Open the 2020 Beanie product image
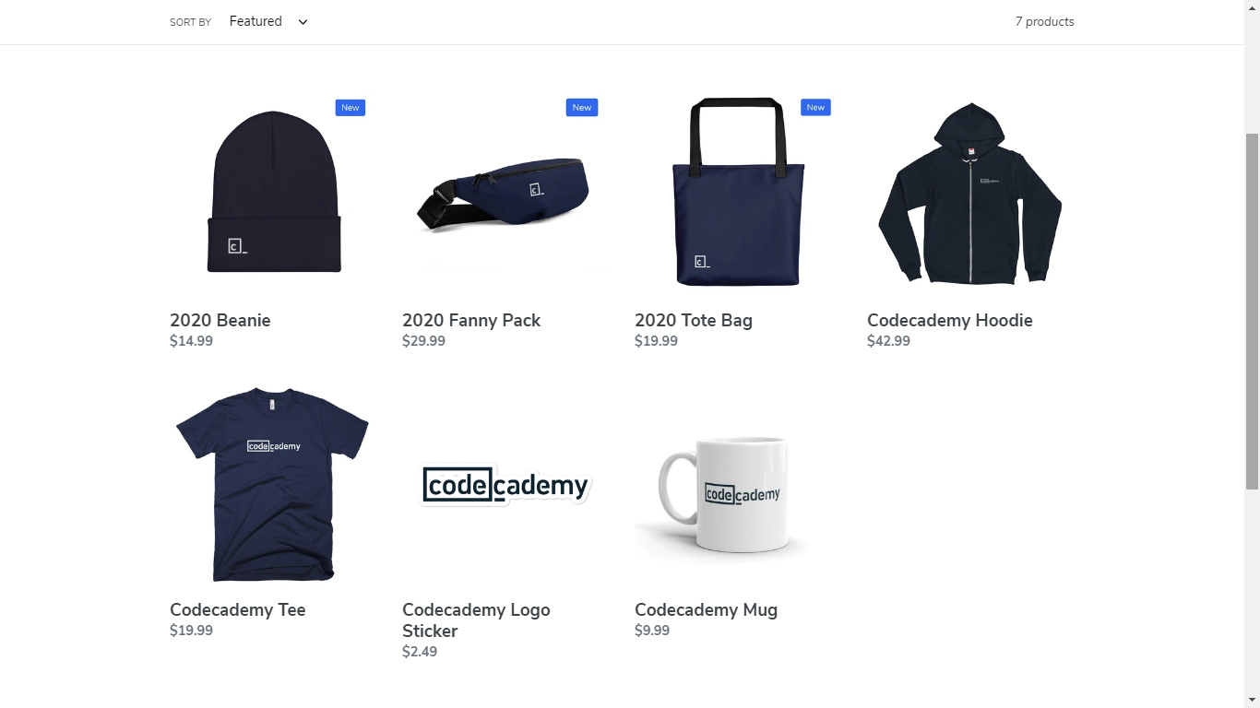The width and height of the screenshot is (1260, 708). click(274, 192)
